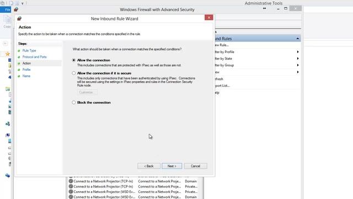Open the Protocol and Ports step

point(34,57)
